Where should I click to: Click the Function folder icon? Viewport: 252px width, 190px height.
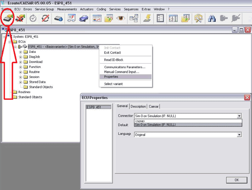pos(26,67)
